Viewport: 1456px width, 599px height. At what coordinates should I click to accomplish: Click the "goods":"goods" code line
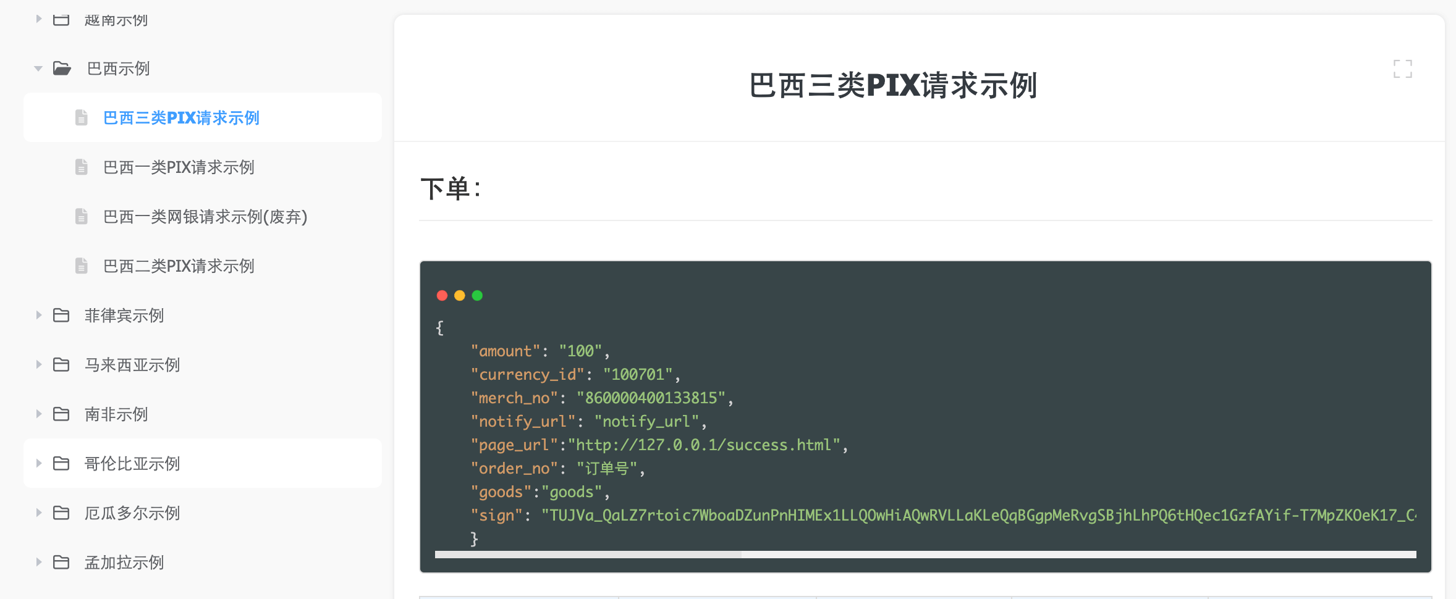click(x=540, y=492)
